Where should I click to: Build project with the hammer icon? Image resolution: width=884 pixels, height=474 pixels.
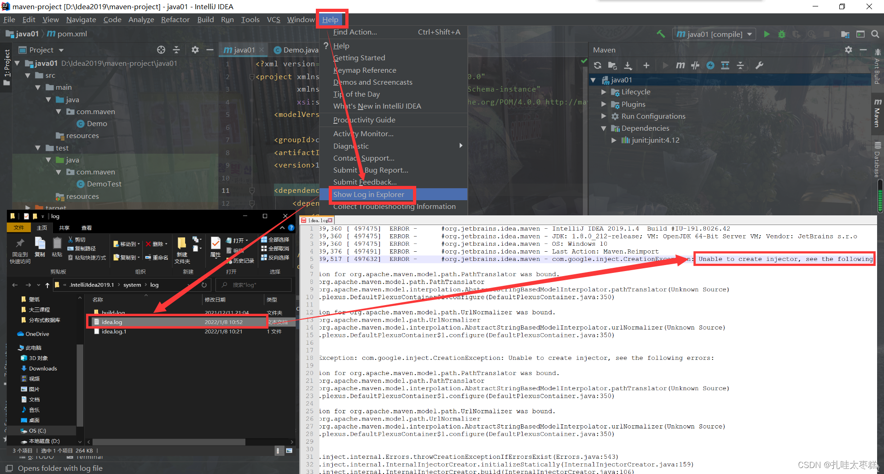click(661, 34)
